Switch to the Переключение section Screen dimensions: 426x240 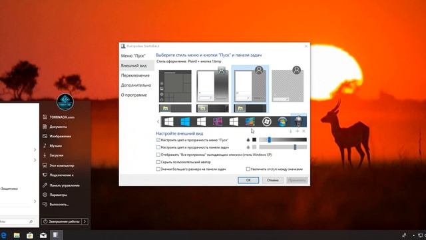tap(135, 75)
